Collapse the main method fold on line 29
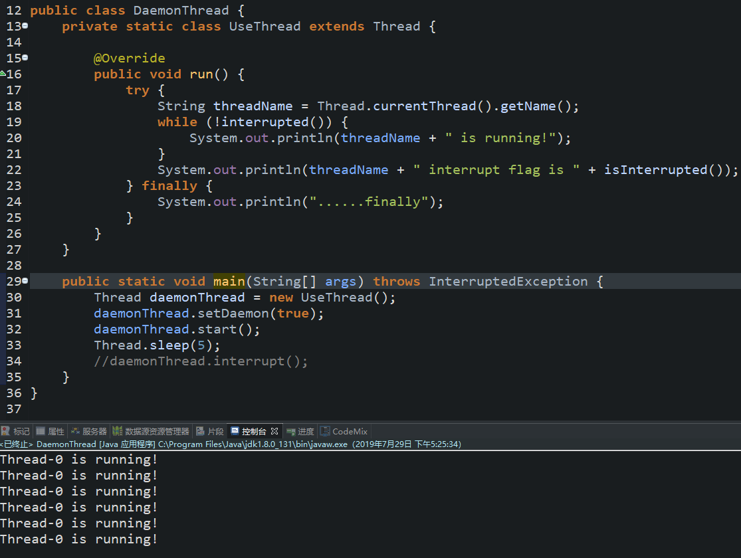The width and height of the screenshot is (741, 558). pos(25,280)
